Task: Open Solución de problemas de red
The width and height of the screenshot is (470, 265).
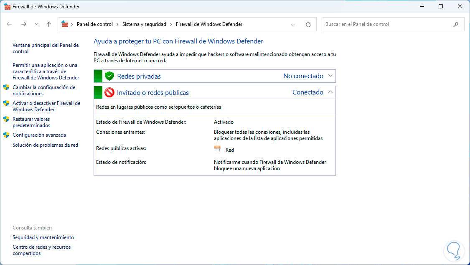Action: pyautogui.click(x=45, y=145)
